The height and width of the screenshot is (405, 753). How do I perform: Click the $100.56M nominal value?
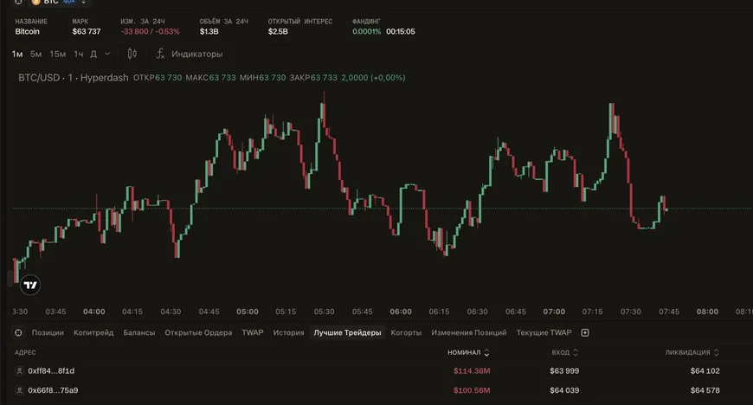tap(472, 390)
